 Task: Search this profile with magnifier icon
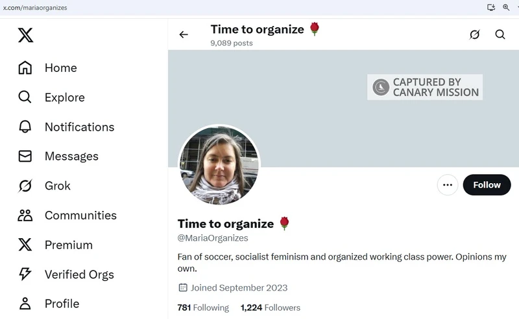[500, 35]
